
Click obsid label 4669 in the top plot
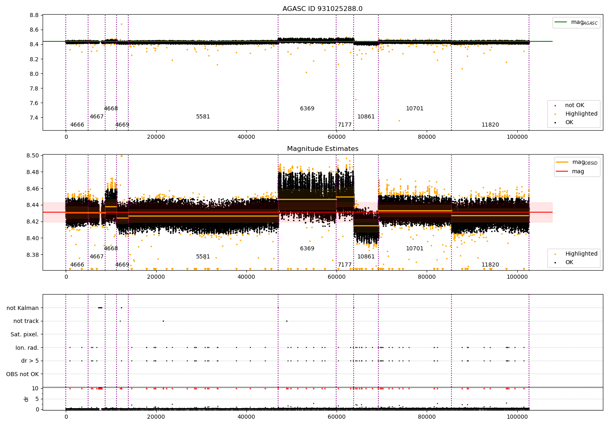pyautogui.click(x=122, y=125)
